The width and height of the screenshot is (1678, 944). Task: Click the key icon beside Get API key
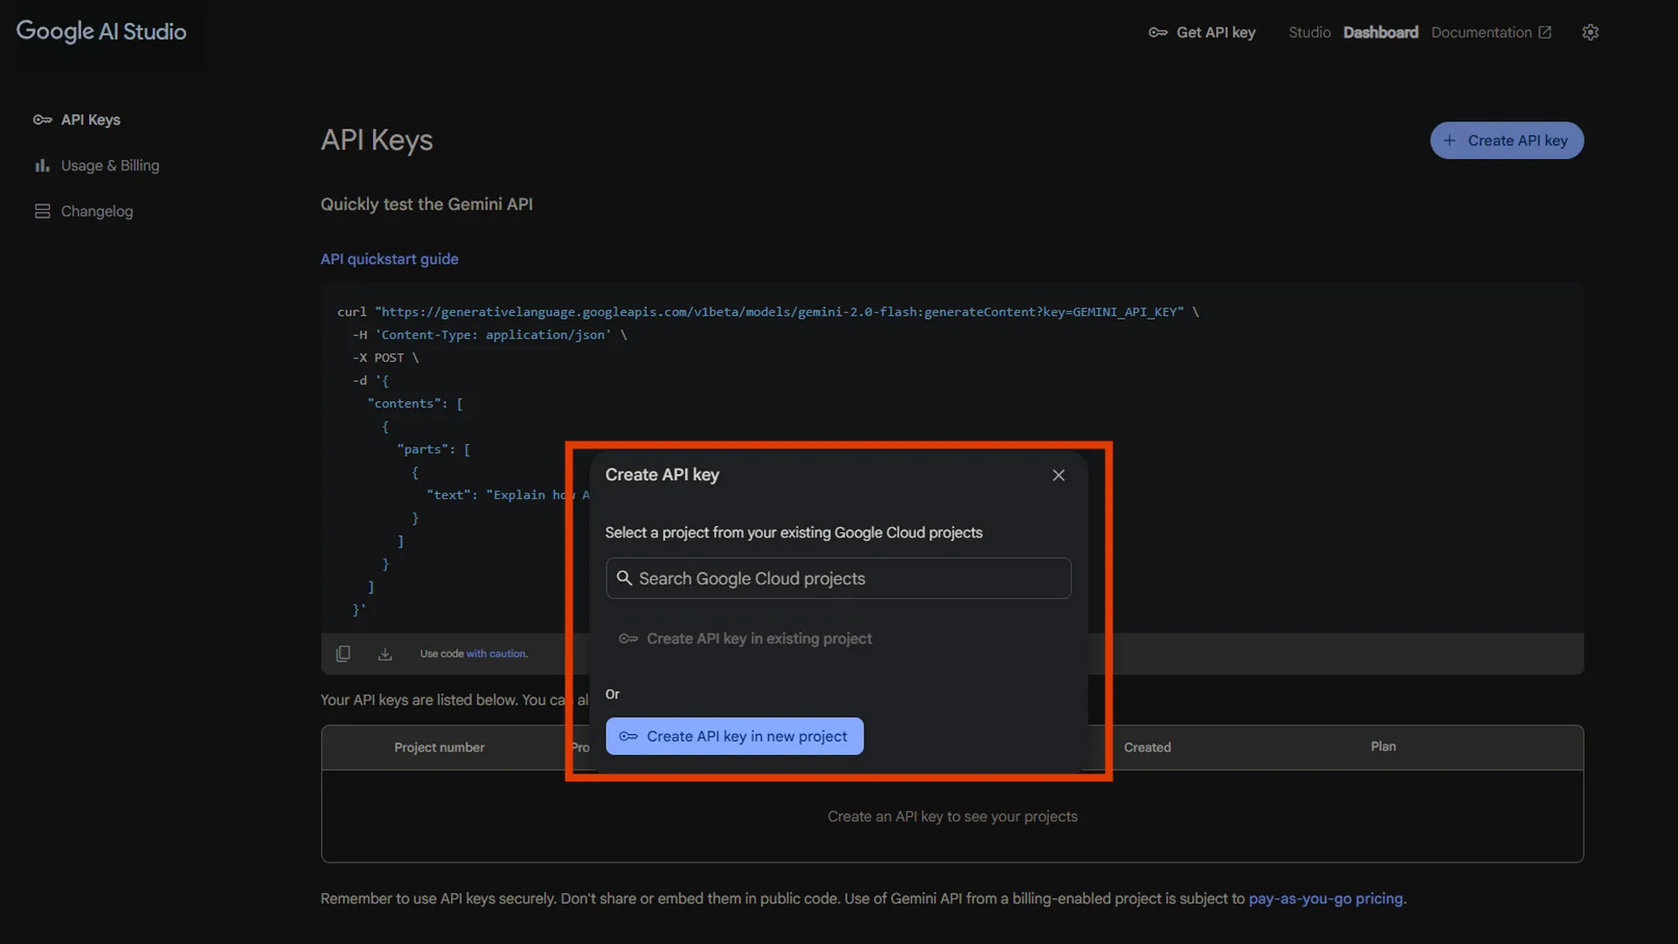click(1158, 32)
